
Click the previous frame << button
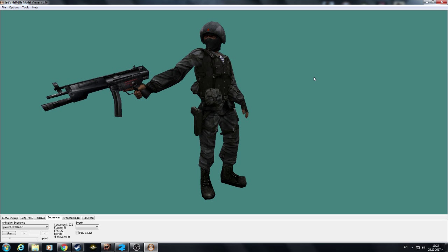point(24,233)
